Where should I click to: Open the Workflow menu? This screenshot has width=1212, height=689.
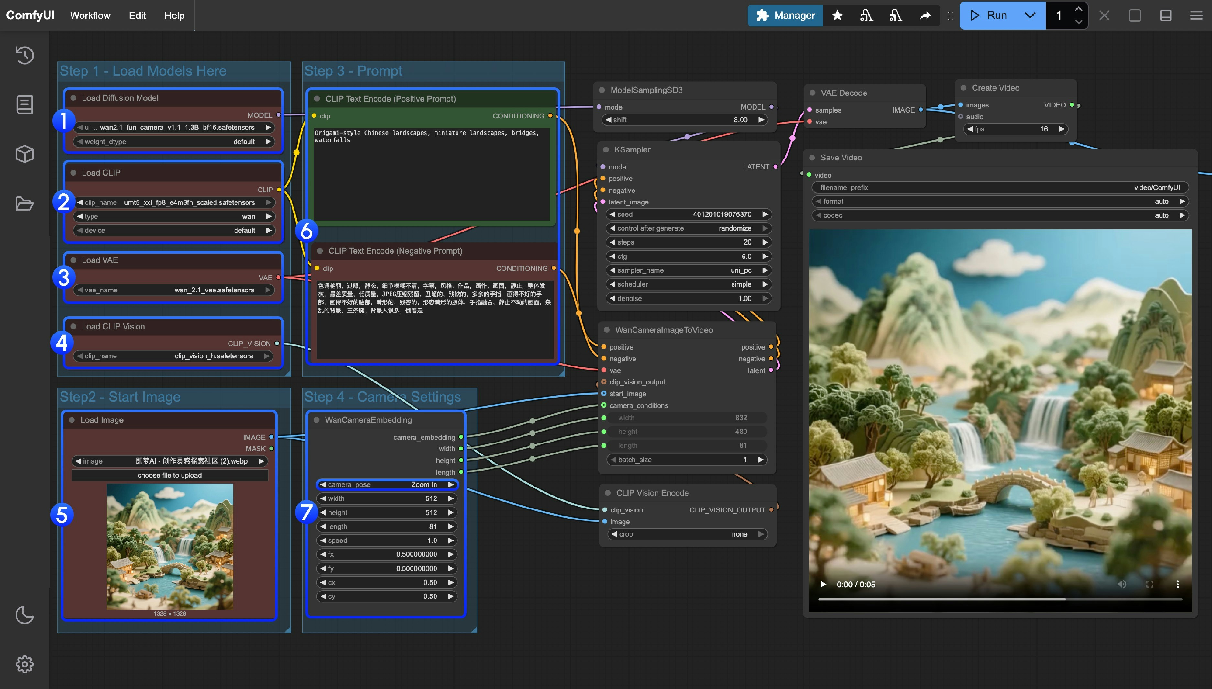coord(90,15)
